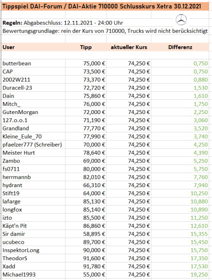Image resolution: width=212 pixels, height=280 pixels.
Task: Select InspektorLong difference 15,750
Action: click(199, 250)
